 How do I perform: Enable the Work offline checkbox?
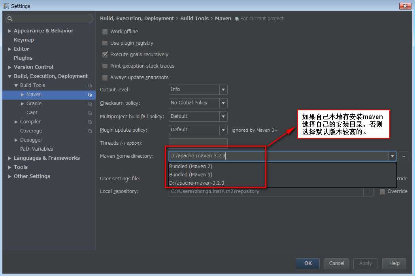pyautogui.click(x=105, y=32)
